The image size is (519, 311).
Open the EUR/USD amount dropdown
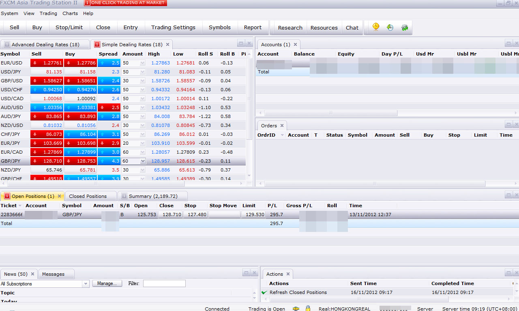click(x=142, y=63)
